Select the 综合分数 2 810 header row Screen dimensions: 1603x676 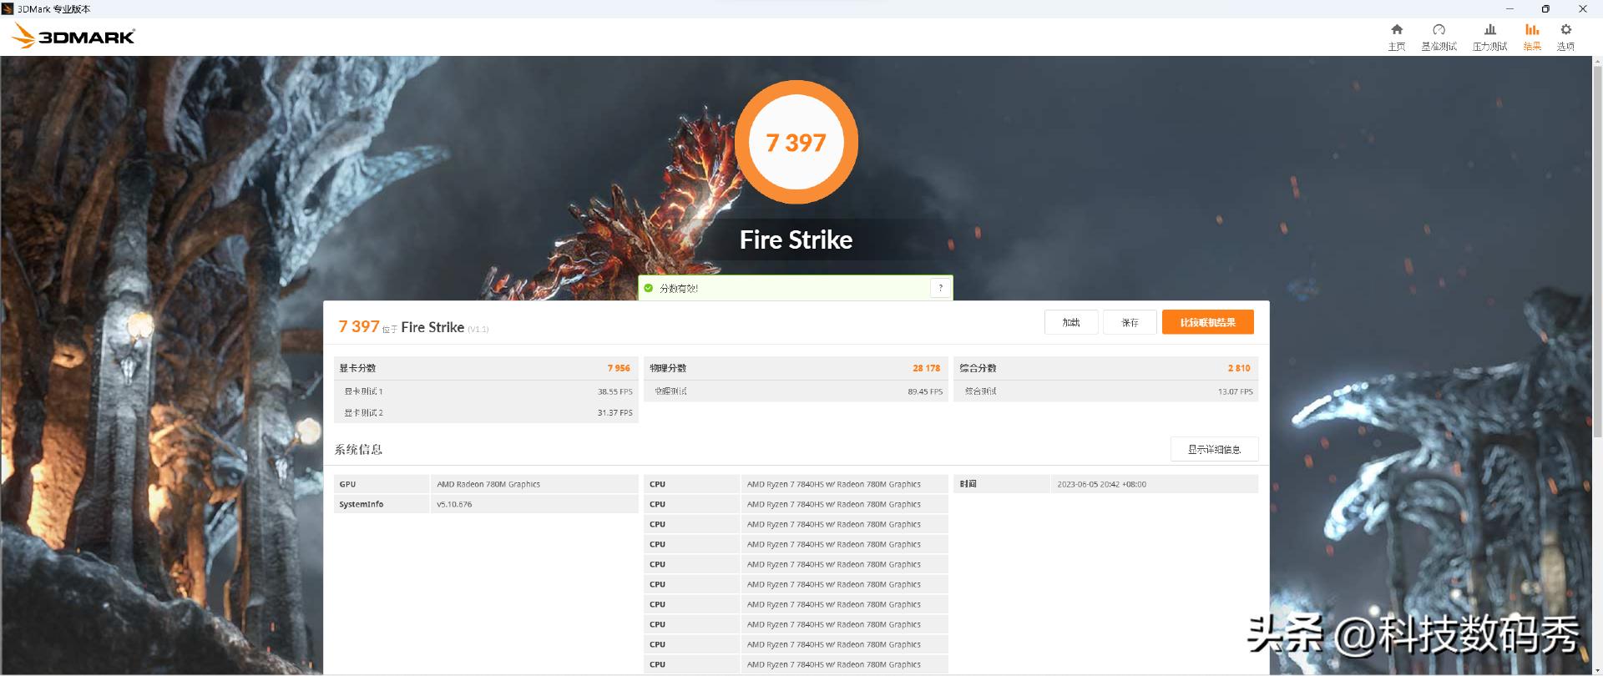[x=1105, y=368]
